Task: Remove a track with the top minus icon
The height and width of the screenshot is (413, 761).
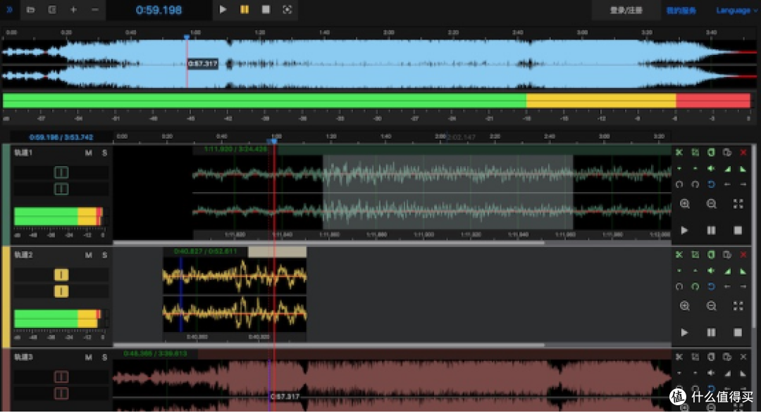Action: click(94, 10)
